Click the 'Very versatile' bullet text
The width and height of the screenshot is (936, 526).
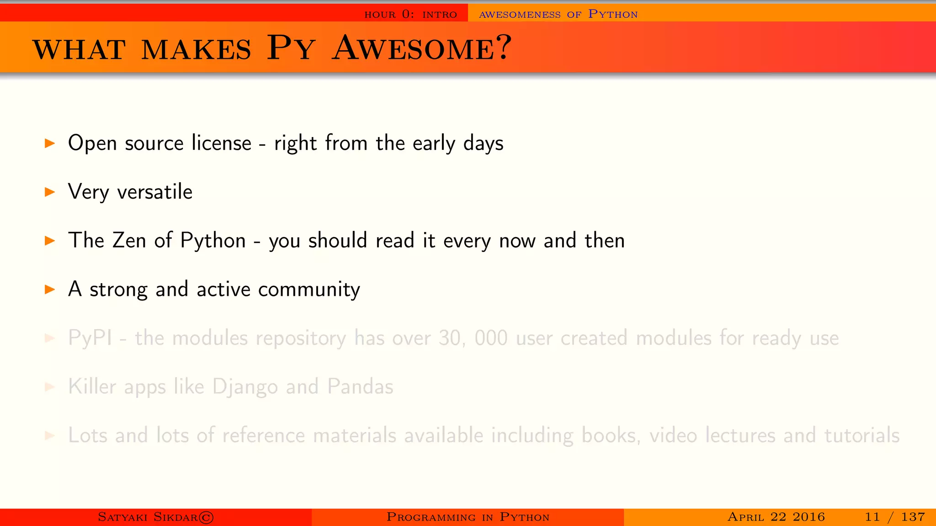pos(130,192)
